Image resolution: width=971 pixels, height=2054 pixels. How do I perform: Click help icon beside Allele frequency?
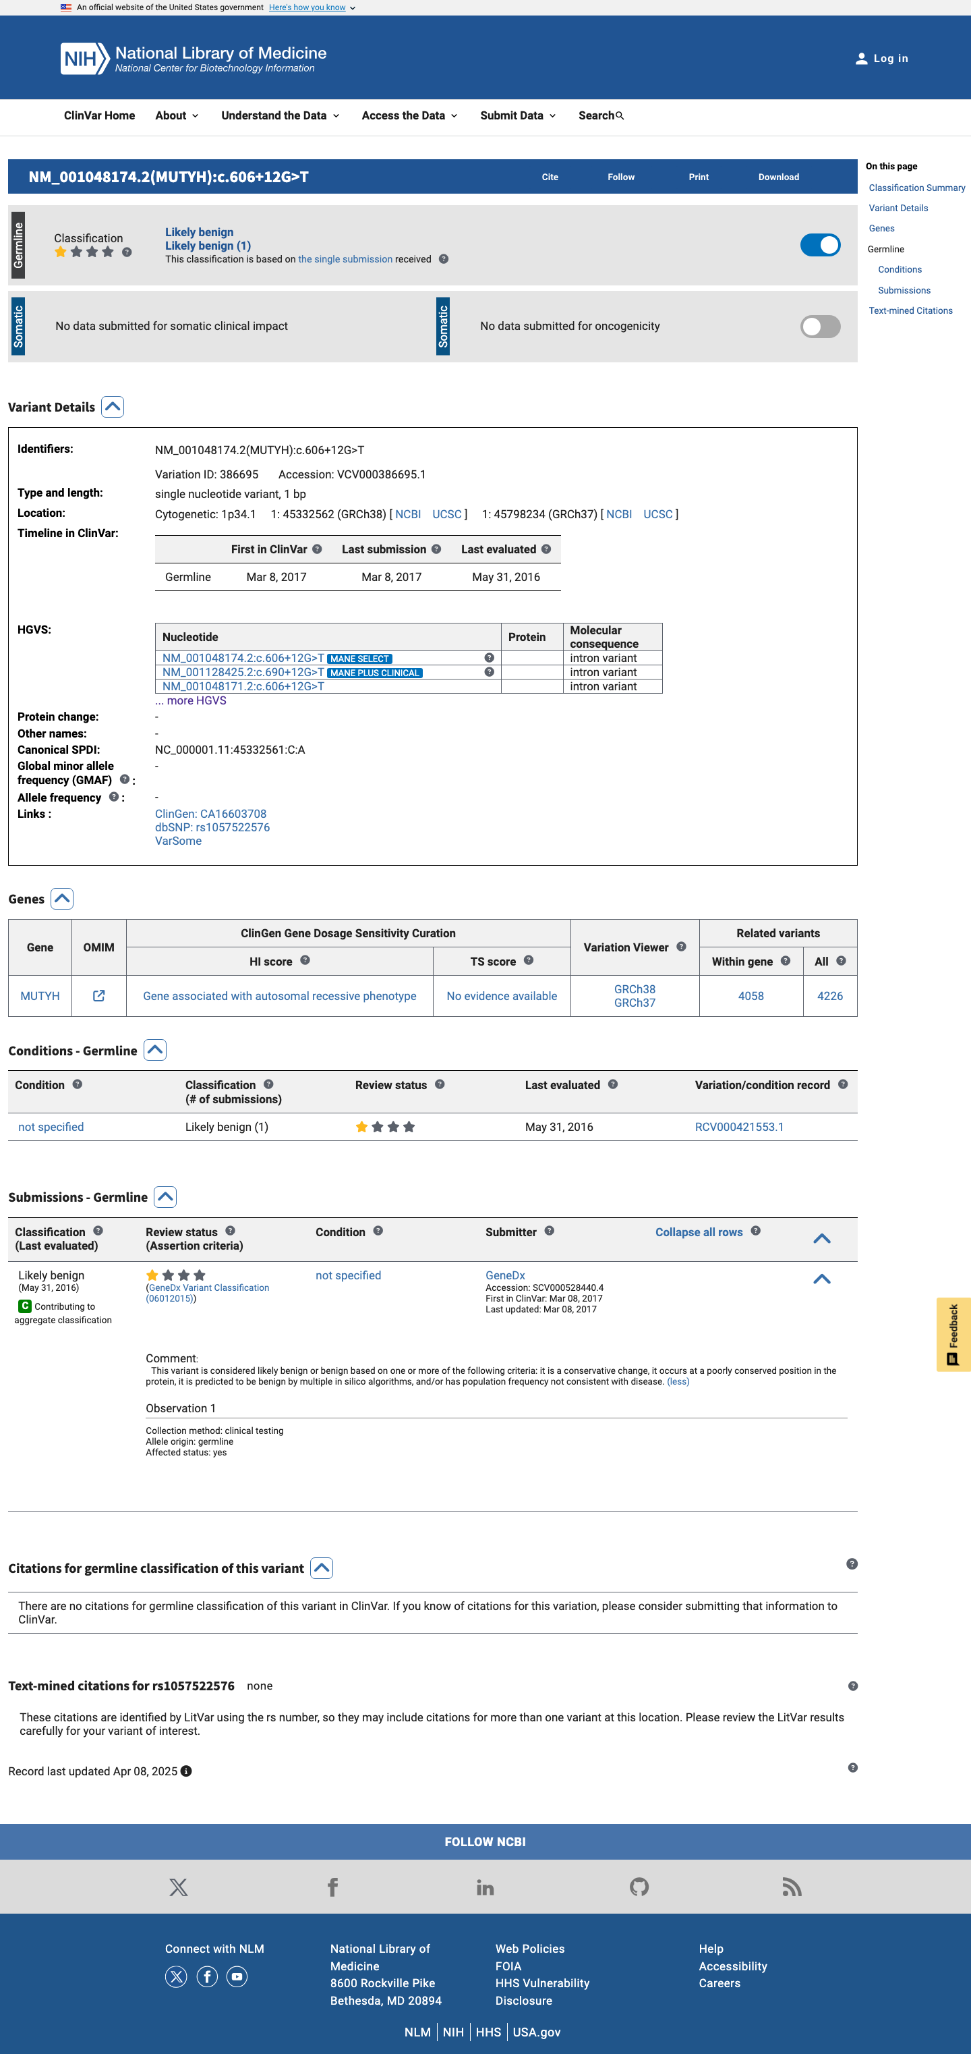(x=114, y=798)
